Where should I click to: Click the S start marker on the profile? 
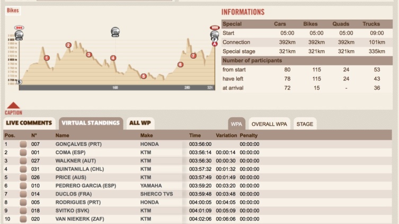click(19, 82)
